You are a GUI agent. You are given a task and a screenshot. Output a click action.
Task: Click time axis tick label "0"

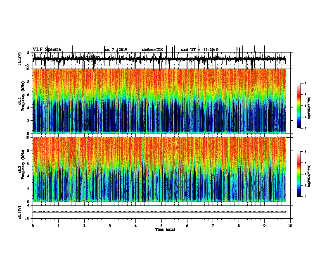point(33,226)
